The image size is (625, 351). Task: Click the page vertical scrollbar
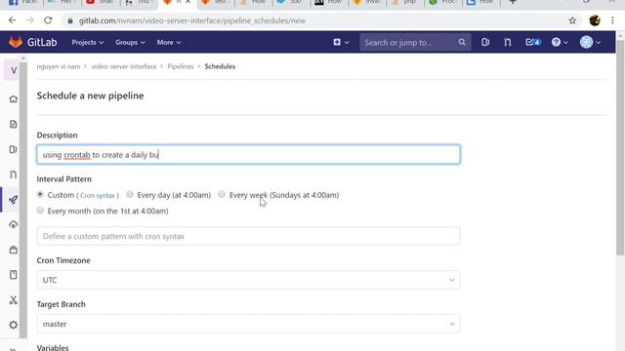(x=620, y=147)
